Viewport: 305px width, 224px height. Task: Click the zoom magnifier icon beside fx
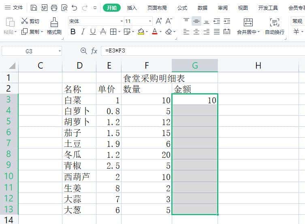tap(83, 51)
